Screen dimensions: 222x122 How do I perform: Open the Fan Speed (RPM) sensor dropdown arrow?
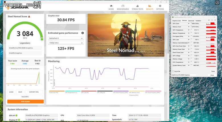click(x=189, y=37)
